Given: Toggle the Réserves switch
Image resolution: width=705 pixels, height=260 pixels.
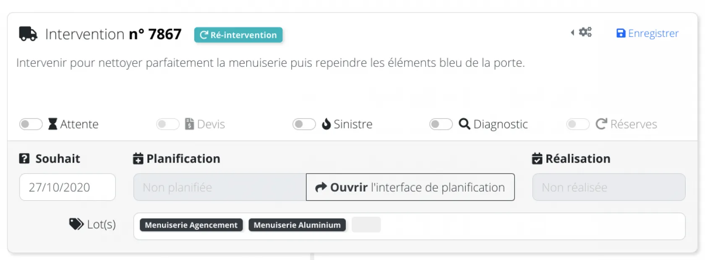Looking at the screenshot, I should pos(577,124).
